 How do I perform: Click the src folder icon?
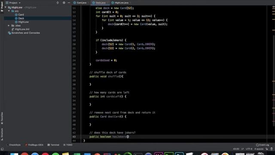coord(12,11)
